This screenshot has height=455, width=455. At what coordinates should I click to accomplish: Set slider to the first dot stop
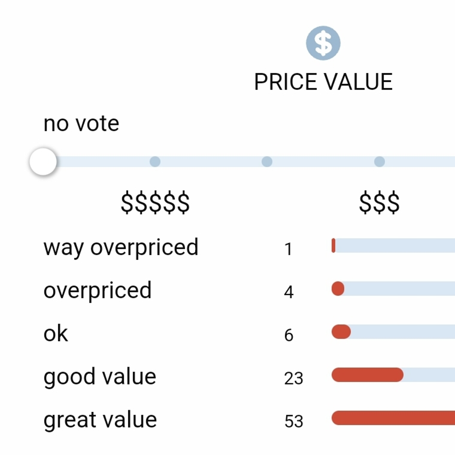click(155, 162)
